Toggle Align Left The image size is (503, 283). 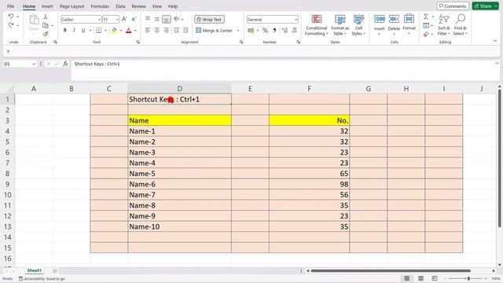tap(148, 30)
